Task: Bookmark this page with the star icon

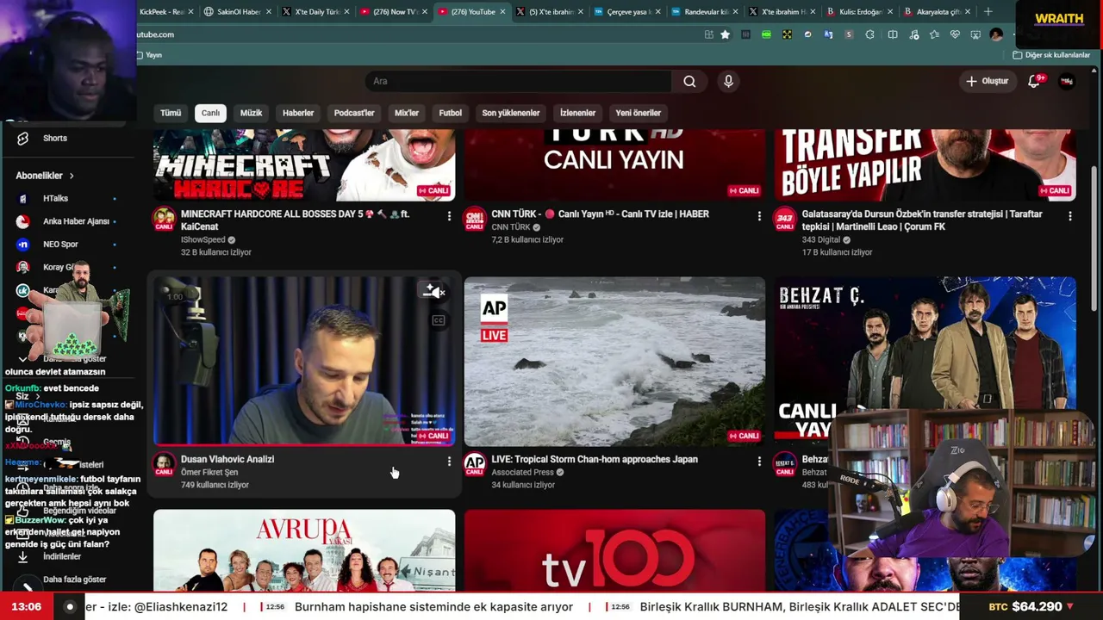Action: pyautogui.click(x=725, y=34)
